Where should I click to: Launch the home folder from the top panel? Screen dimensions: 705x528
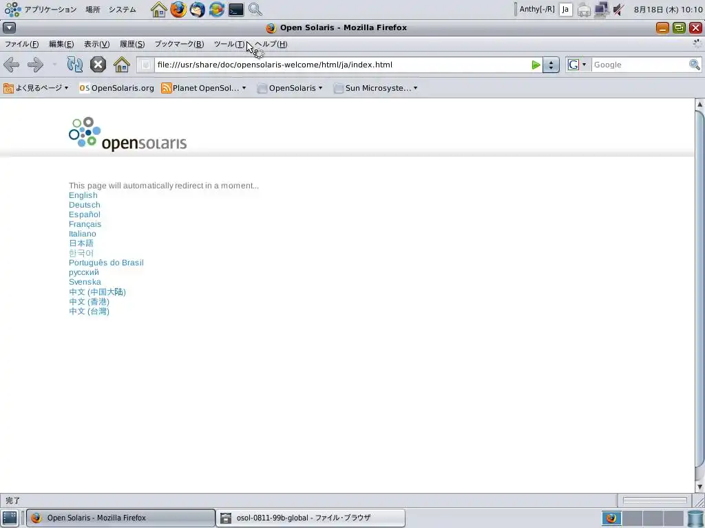click(159, 10)
